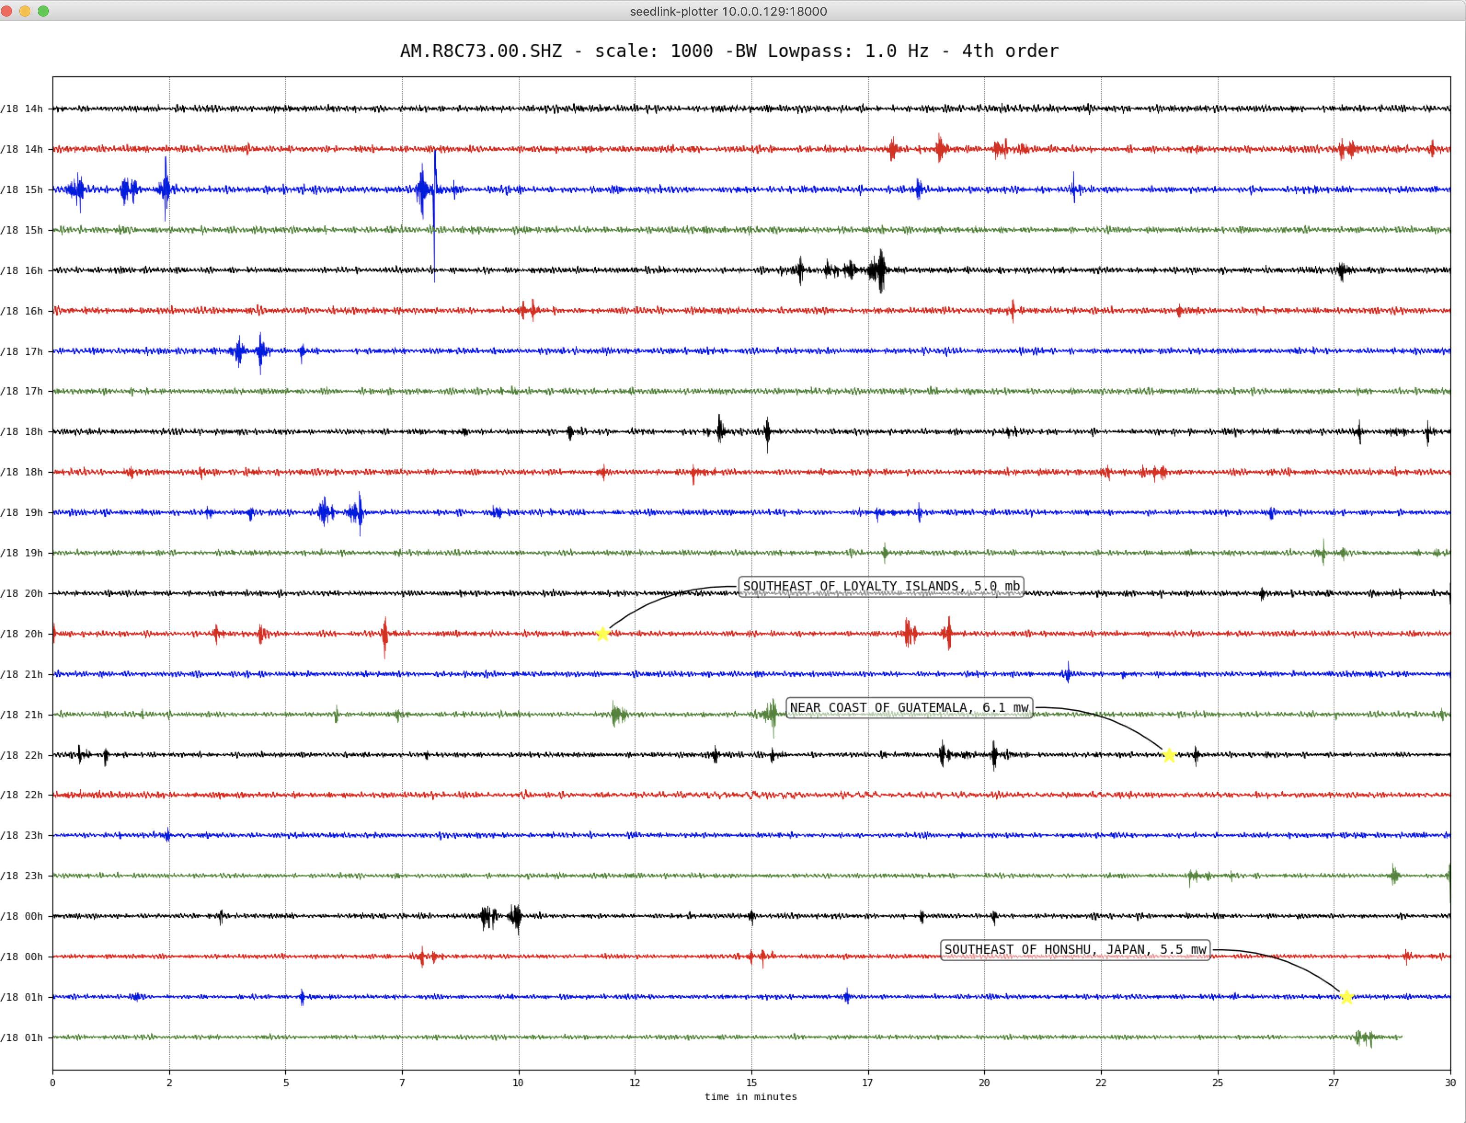This screenshot has width=1466, height=1123.
Task: Select the SOUTHEAST OF LOYALTY ISLANDS annotation box
Action: (881, 586)
